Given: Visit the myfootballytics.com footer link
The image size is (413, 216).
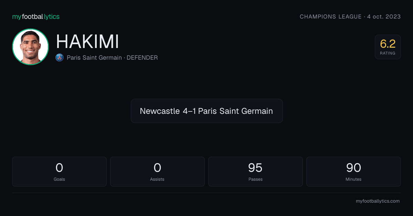Looking at the screenshot, I should (x=378, y=201).
